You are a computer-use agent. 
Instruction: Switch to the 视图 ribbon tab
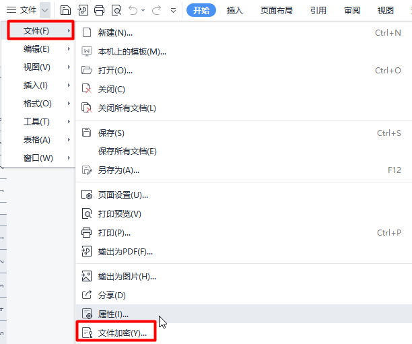(x=386, y=10)
